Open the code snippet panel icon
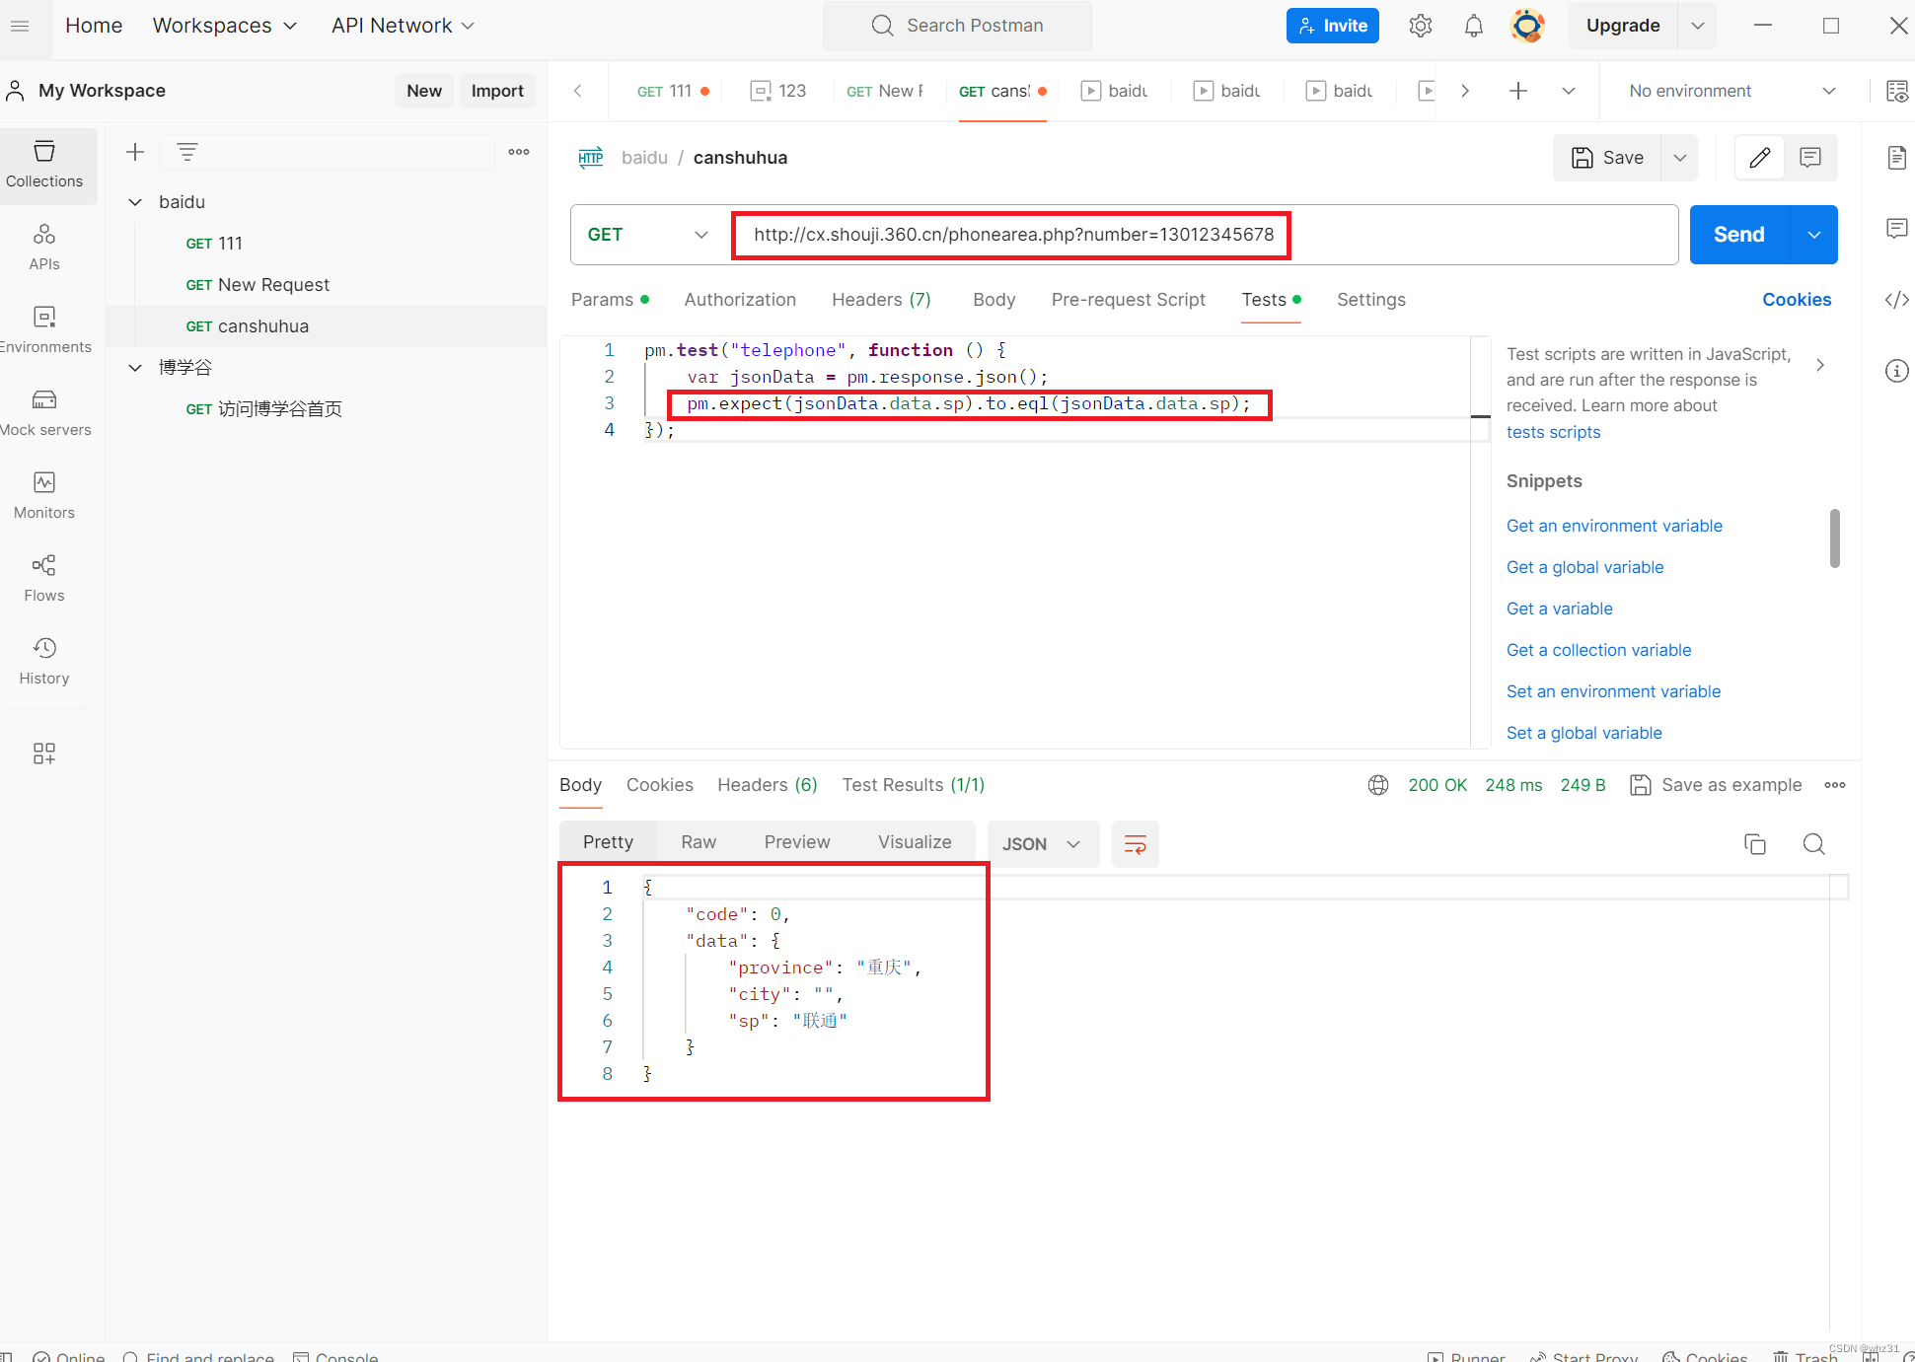 coord(1896,300)
